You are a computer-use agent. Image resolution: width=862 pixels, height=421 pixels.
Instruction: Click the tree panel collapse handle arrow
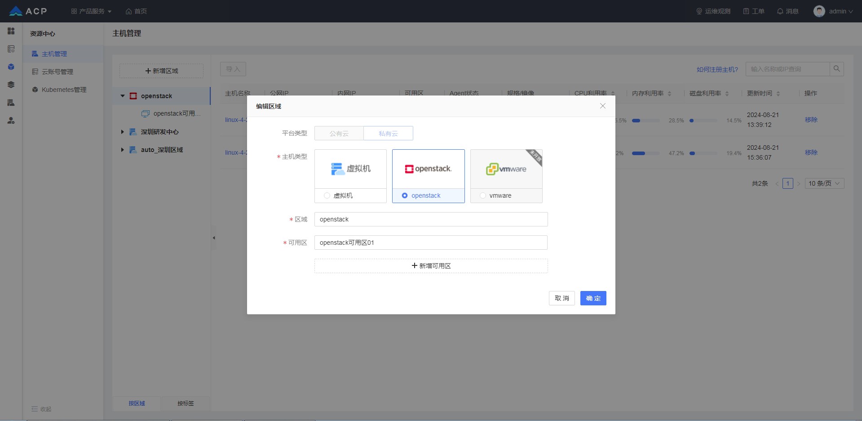coord(214,238)
